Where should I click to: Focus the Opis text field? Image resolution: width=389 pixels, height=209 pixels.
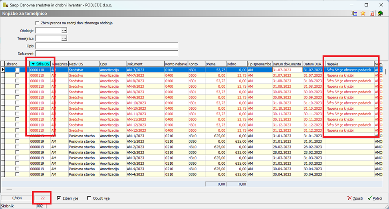106,46
